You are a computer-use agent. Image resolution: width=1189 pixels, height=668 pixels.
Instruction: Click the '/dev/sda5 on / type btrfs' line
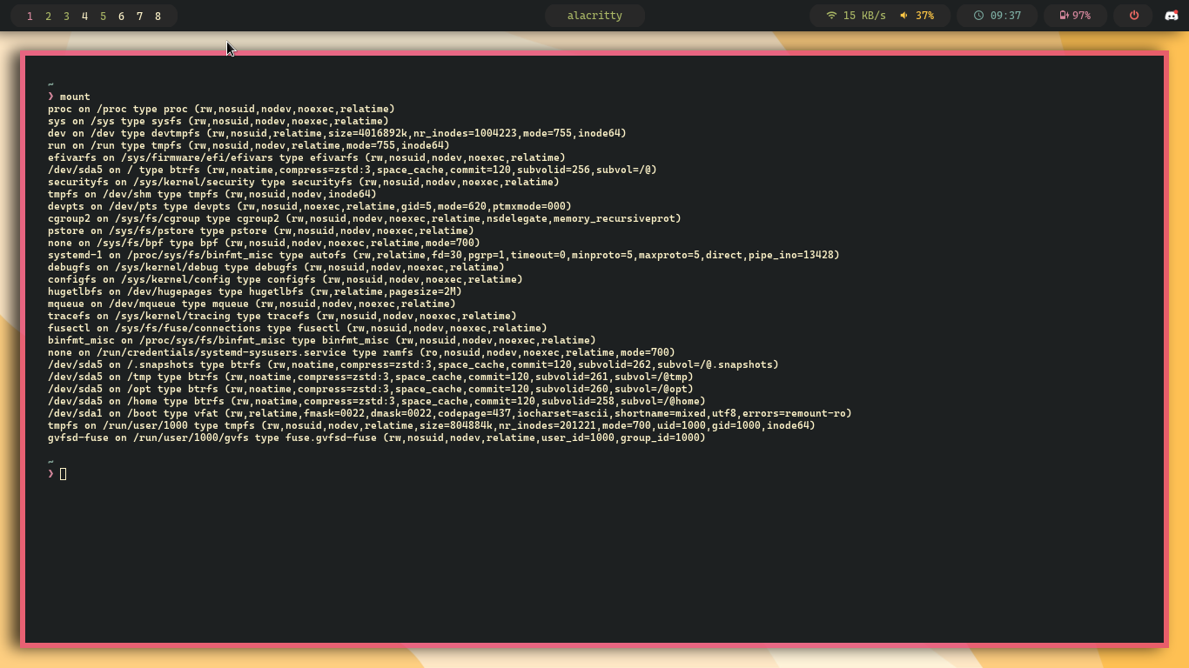click(353, 170)
